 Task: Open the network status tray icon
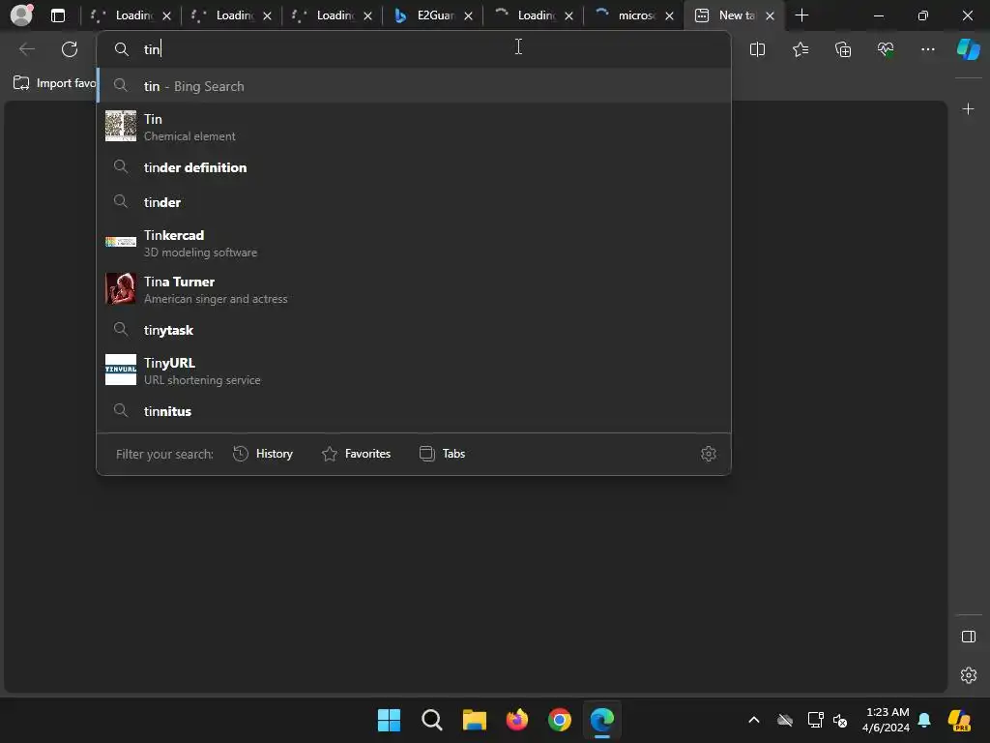point(815,720)
